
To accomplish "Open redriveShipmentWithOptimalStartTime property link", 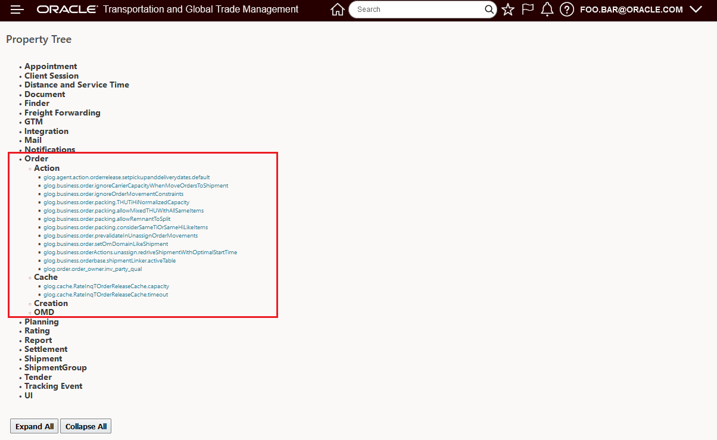I will click(140, 252).
